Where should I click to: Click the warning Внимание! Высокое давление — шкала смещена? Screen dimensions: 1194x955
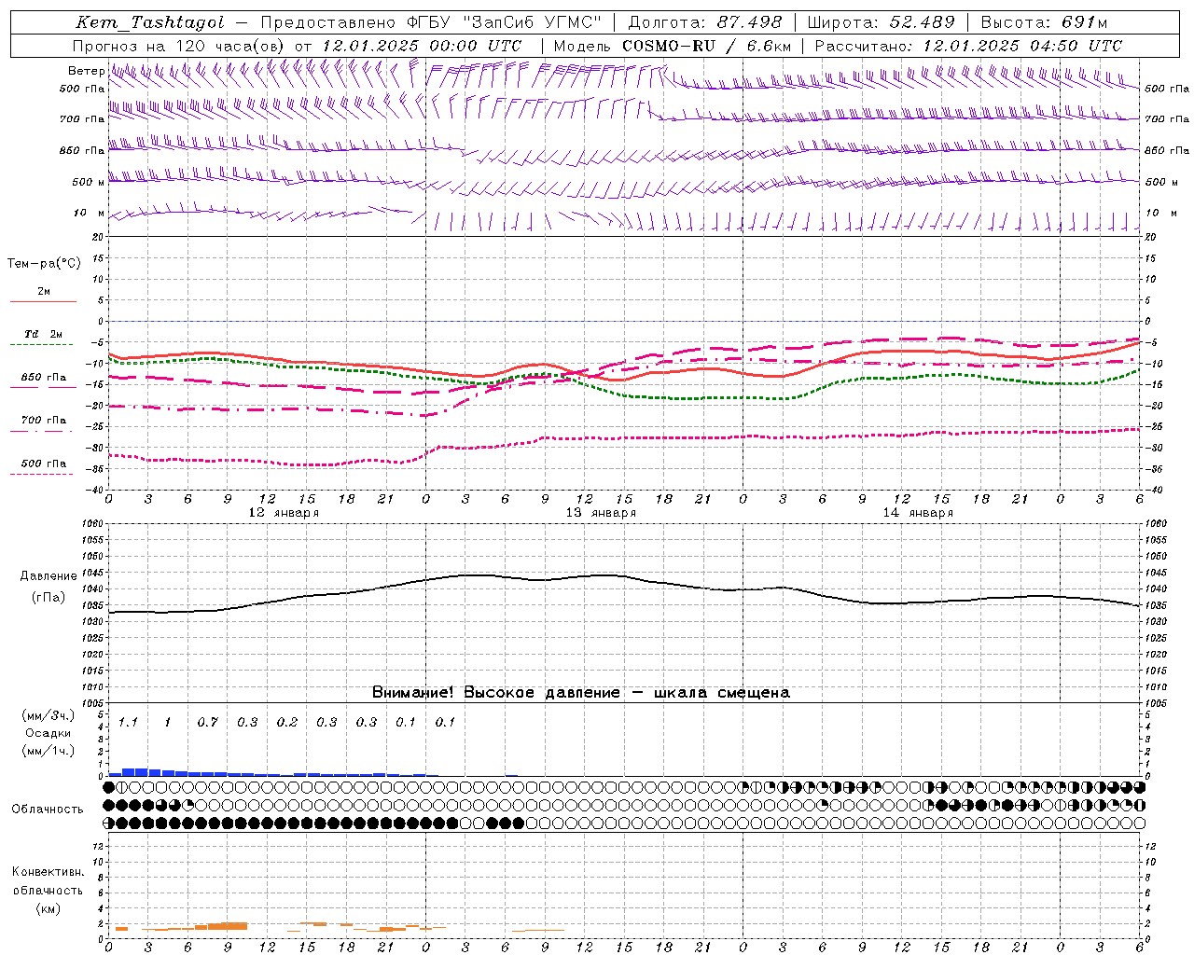(x=581, y=693)
